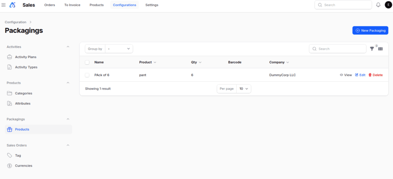Viewport: 393px width, 179px height.
Task: Open the Products top menu
Action: 96,5
